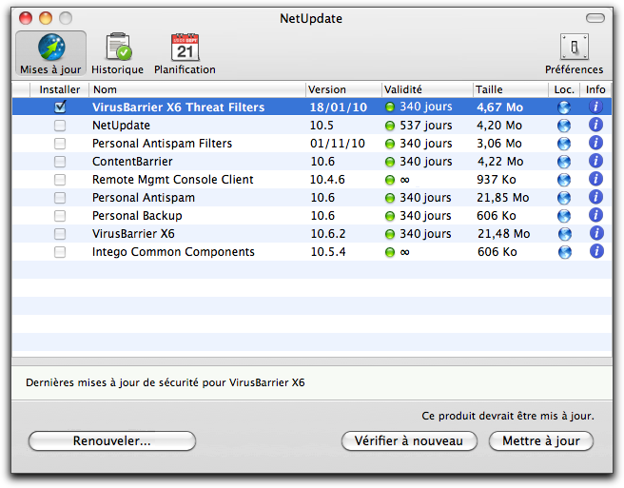Click the 21,48 Mo size value
624x488 pixels.
coord(504,234)
